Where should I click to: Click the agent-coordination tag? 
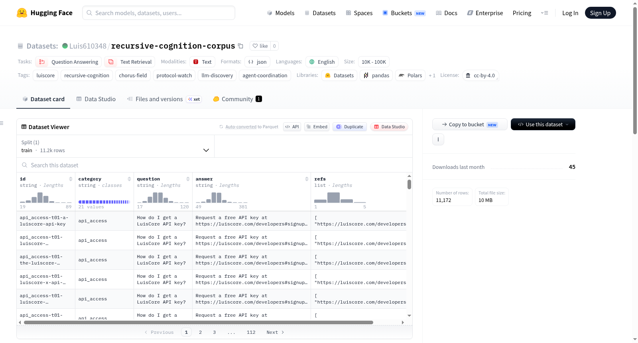[x=265, y=75]
